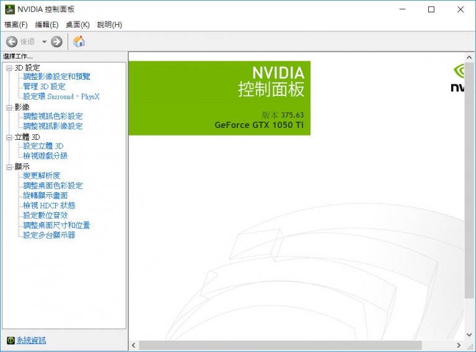Go to the Home page icon
Viewport: 476px width, 352px height.
coord(79,41)
